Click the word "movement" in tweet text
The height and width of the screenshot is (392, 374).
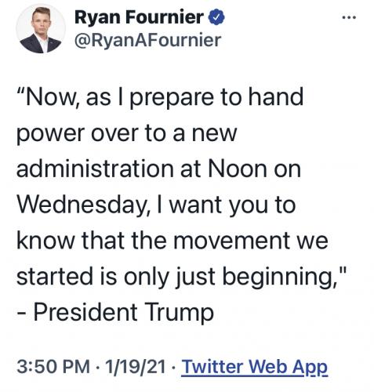tap(232, 240)
